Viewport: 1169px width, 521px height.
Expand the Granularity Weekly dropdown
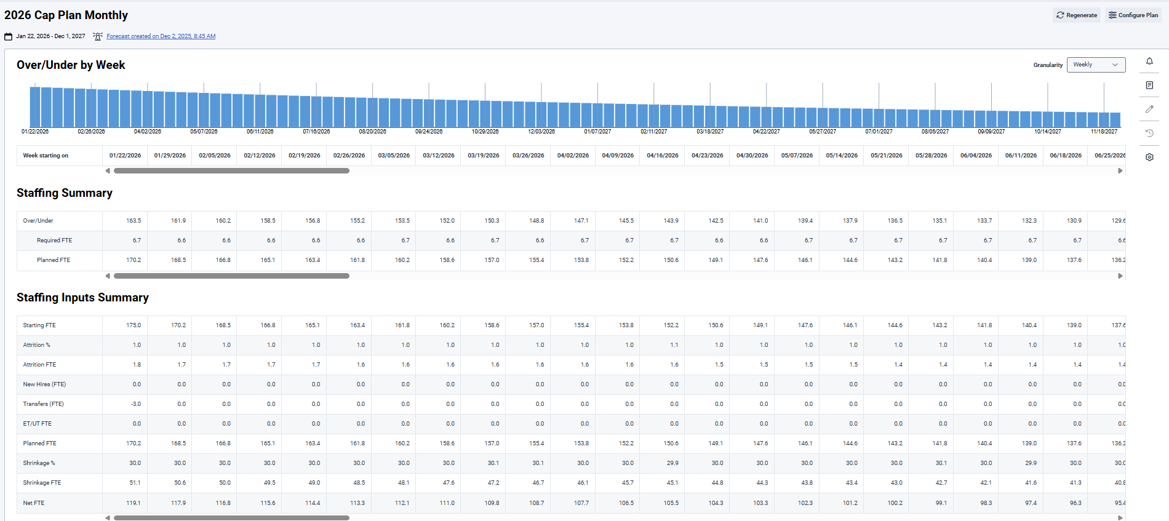click(1095, 65)
